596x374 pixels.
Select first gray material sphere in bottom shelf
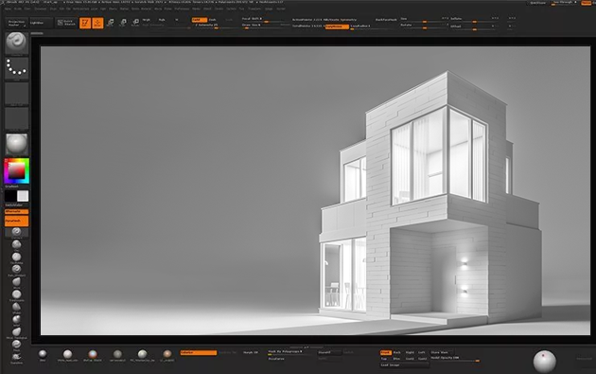tap(43, 354)
